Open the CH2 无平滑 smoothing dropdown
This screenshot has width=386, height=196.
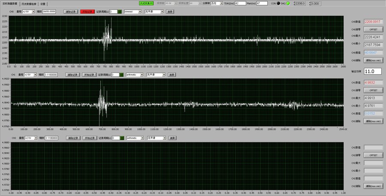157,138
